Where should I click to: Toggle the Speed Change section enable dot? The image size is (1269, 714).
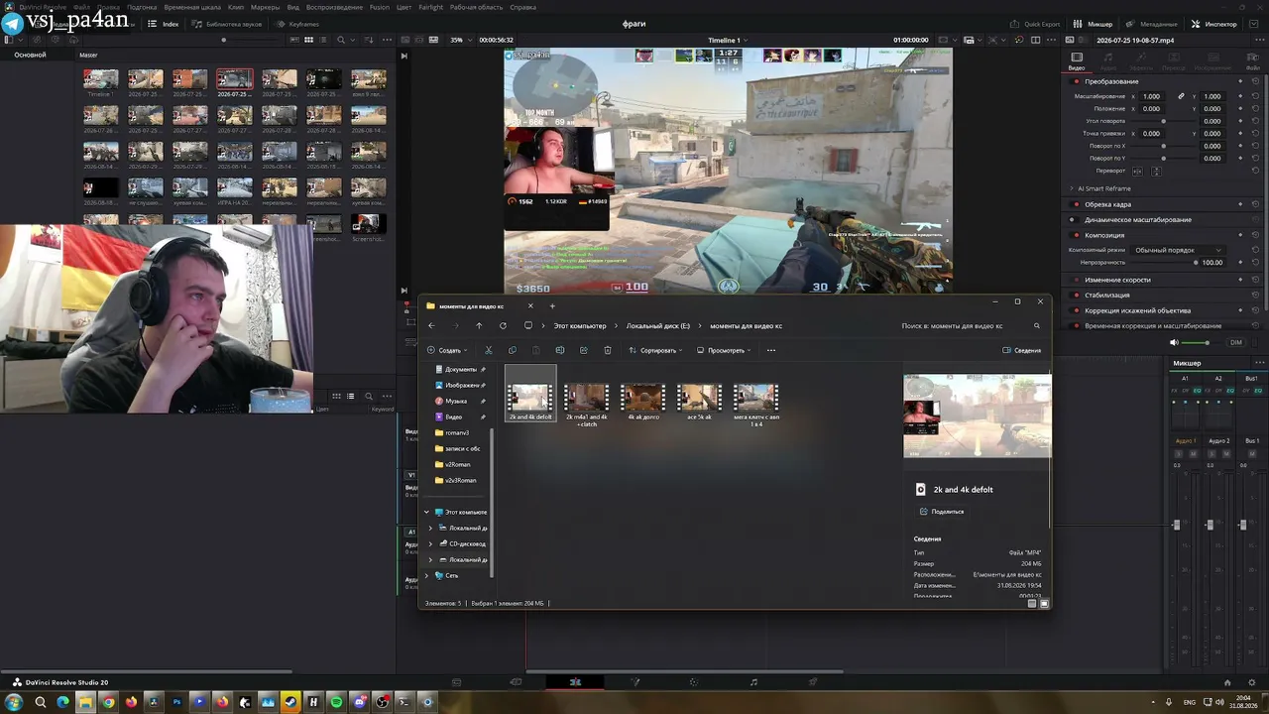coord(1077,280)
